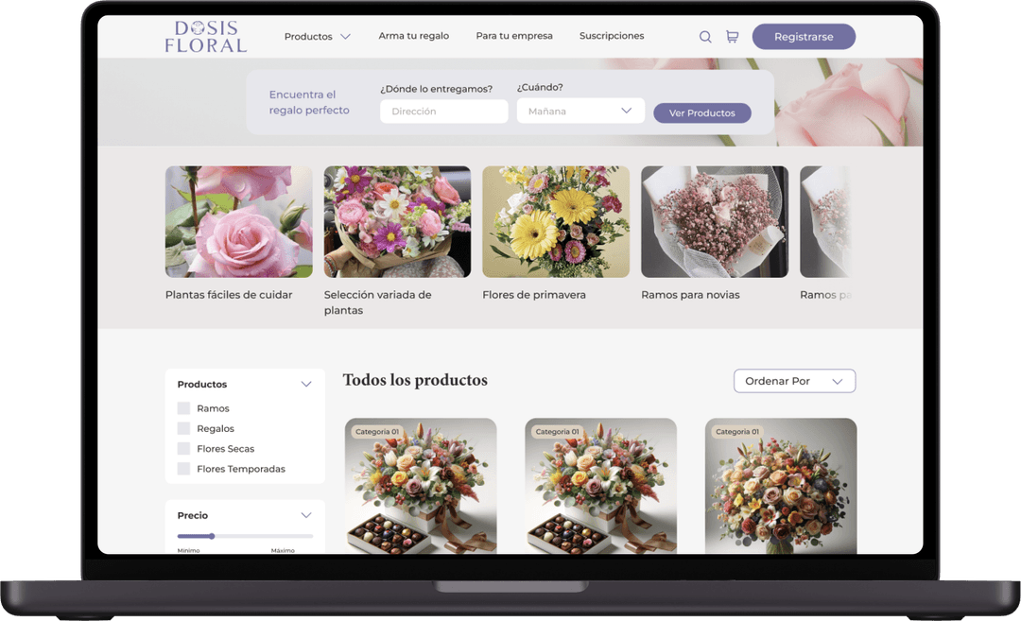The image size is (1021, 621).
Task: Open the Ramos para novias category thumbnail
Action: tap(714, 221)
